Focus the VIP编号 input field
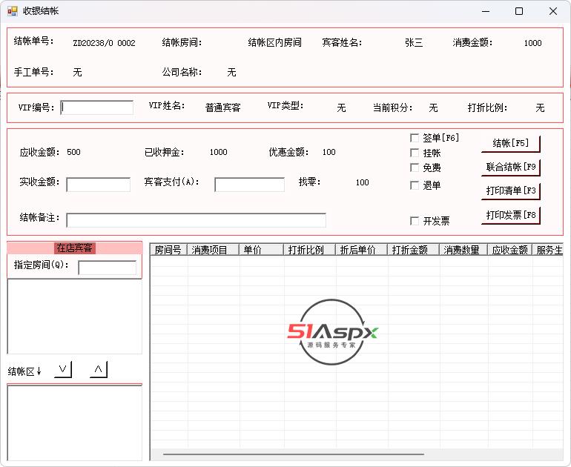The height and width of the screenshot is (467, 571). (x=97, y=107)
